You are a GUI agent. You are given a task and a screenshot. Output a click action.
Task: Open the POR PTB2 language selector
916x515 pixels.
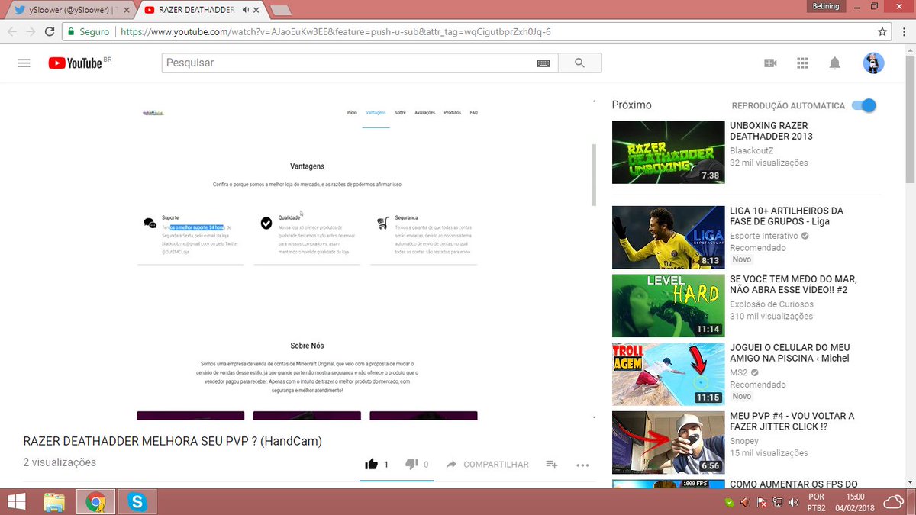tap(816, 501)
